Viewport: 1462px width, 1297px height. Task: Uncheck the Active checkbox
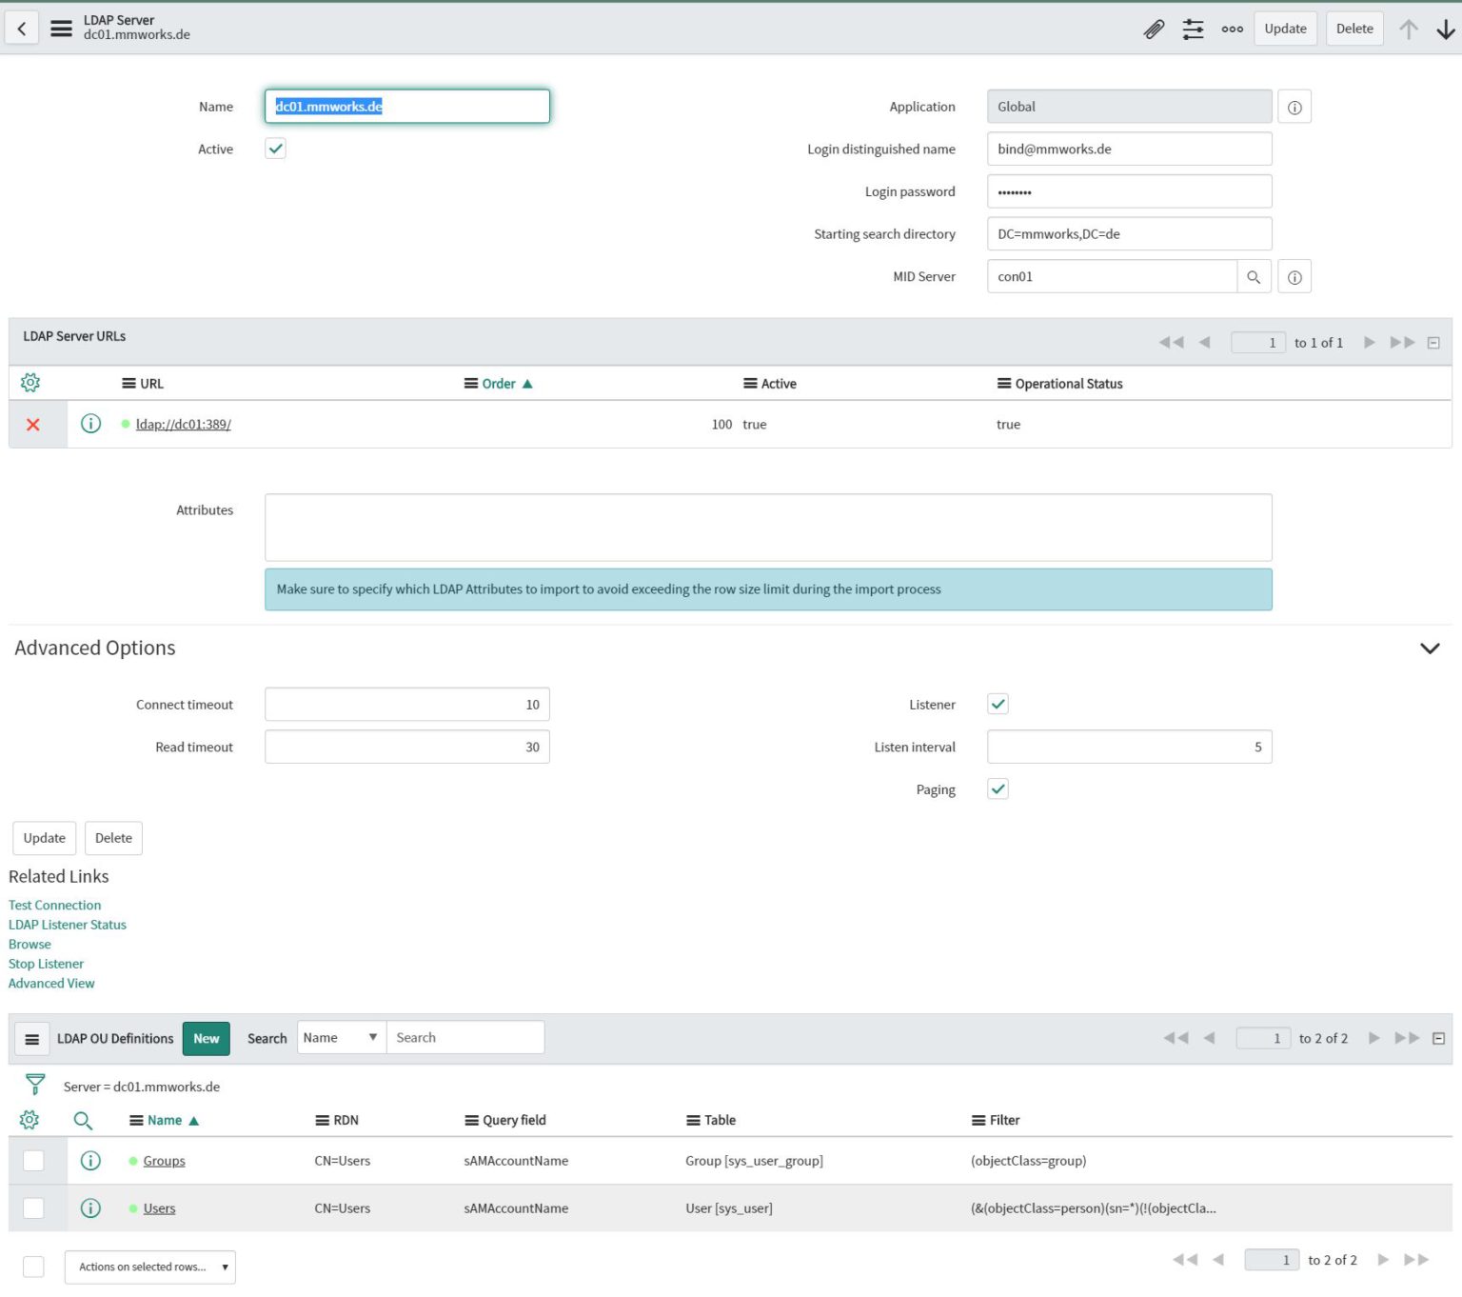pyautogui.click(x=275, y=149)
